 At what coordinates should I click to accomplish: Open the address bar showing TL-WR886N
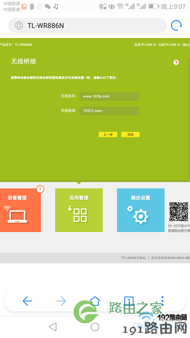pyautogui.click(x=87, y=26)
